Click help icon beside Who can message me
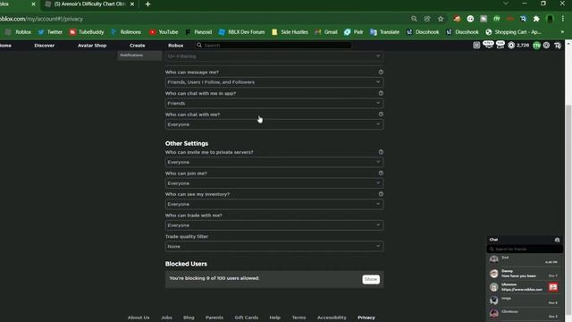This screenshot has width=572, height=322. click(381, 72)
